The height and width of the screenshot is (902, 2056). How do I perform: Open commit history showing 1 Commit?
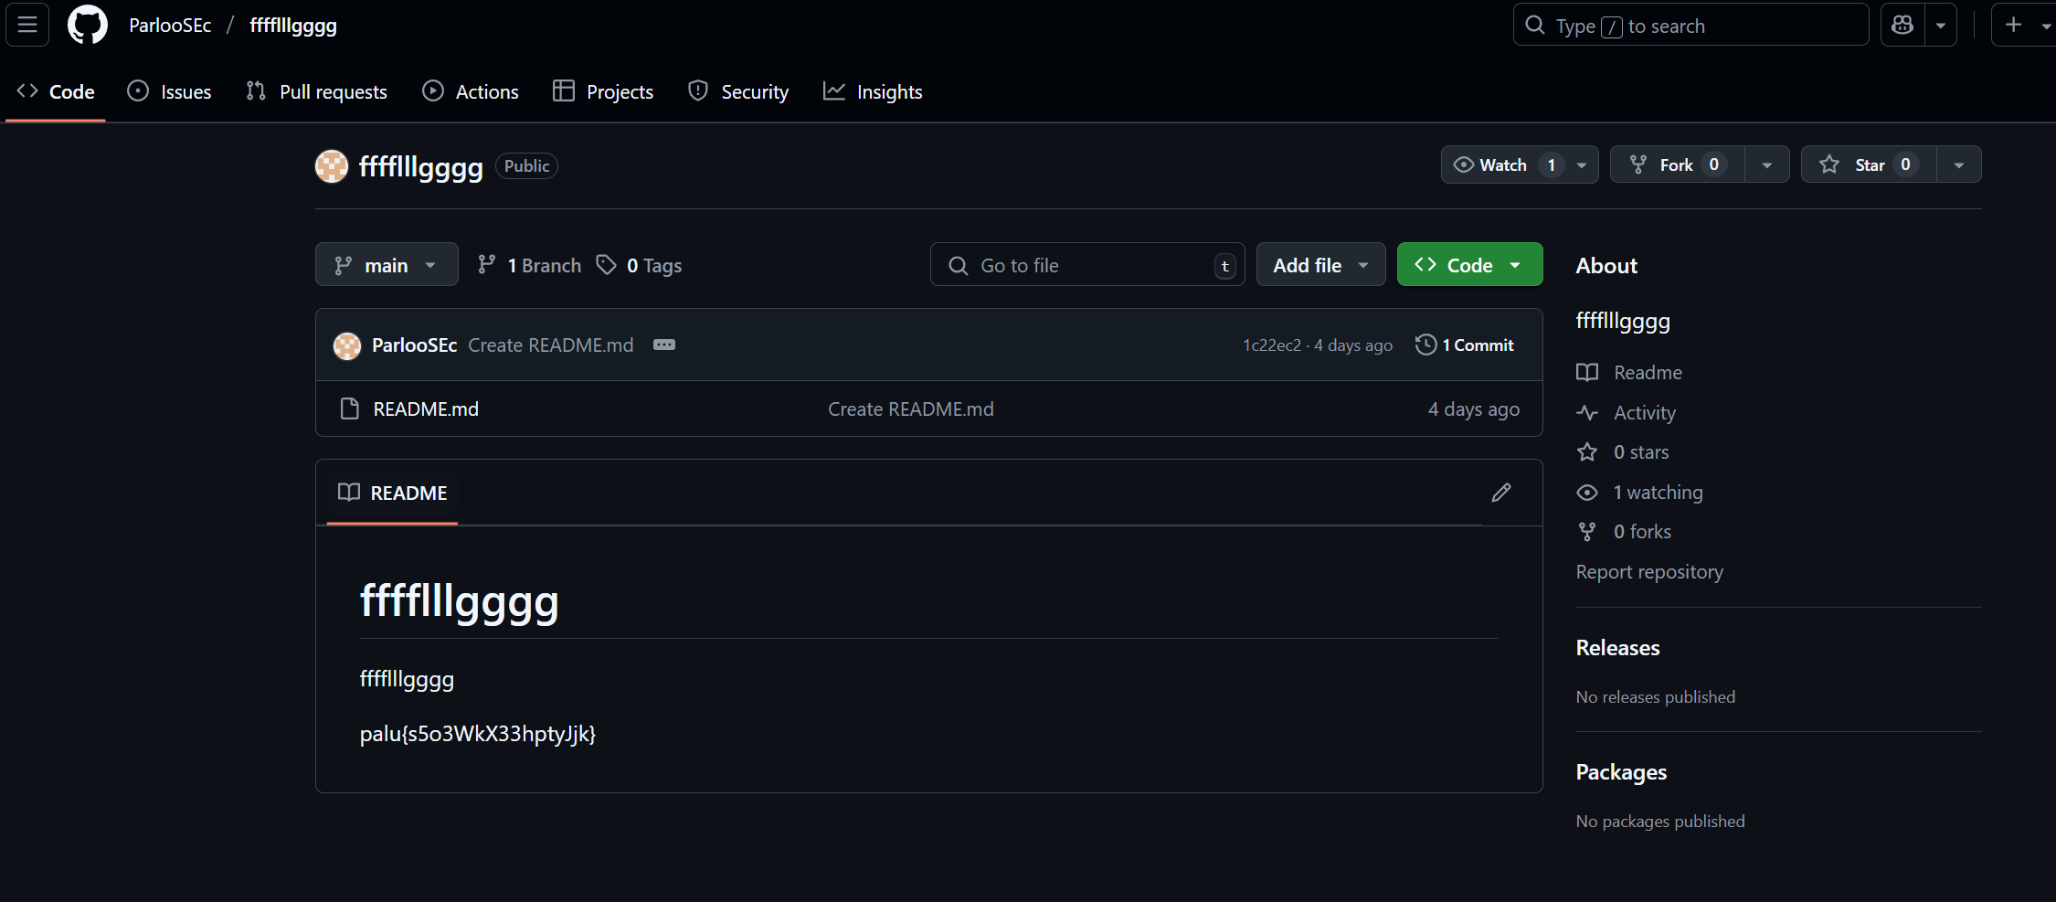tap(1465, 345)
